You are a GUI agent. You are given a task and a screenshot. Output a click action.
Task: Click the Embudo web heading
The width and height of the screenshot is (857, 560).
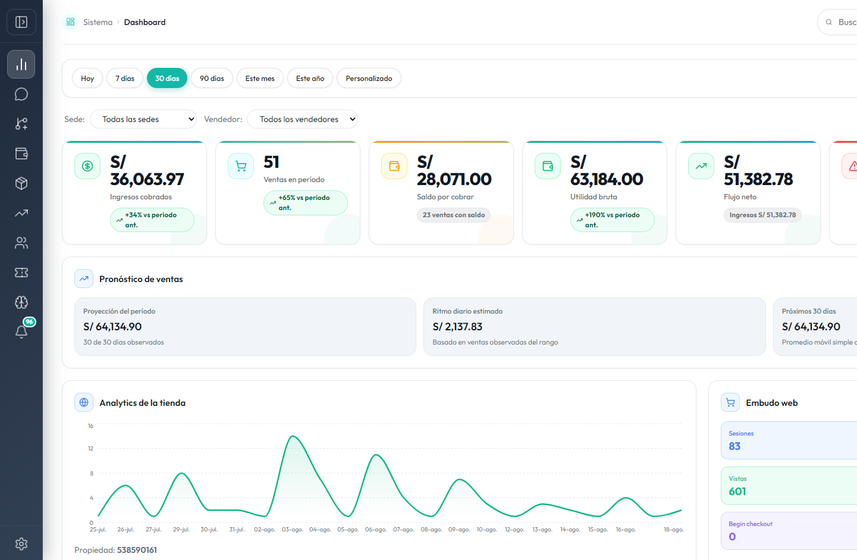(x=772, y=403)
